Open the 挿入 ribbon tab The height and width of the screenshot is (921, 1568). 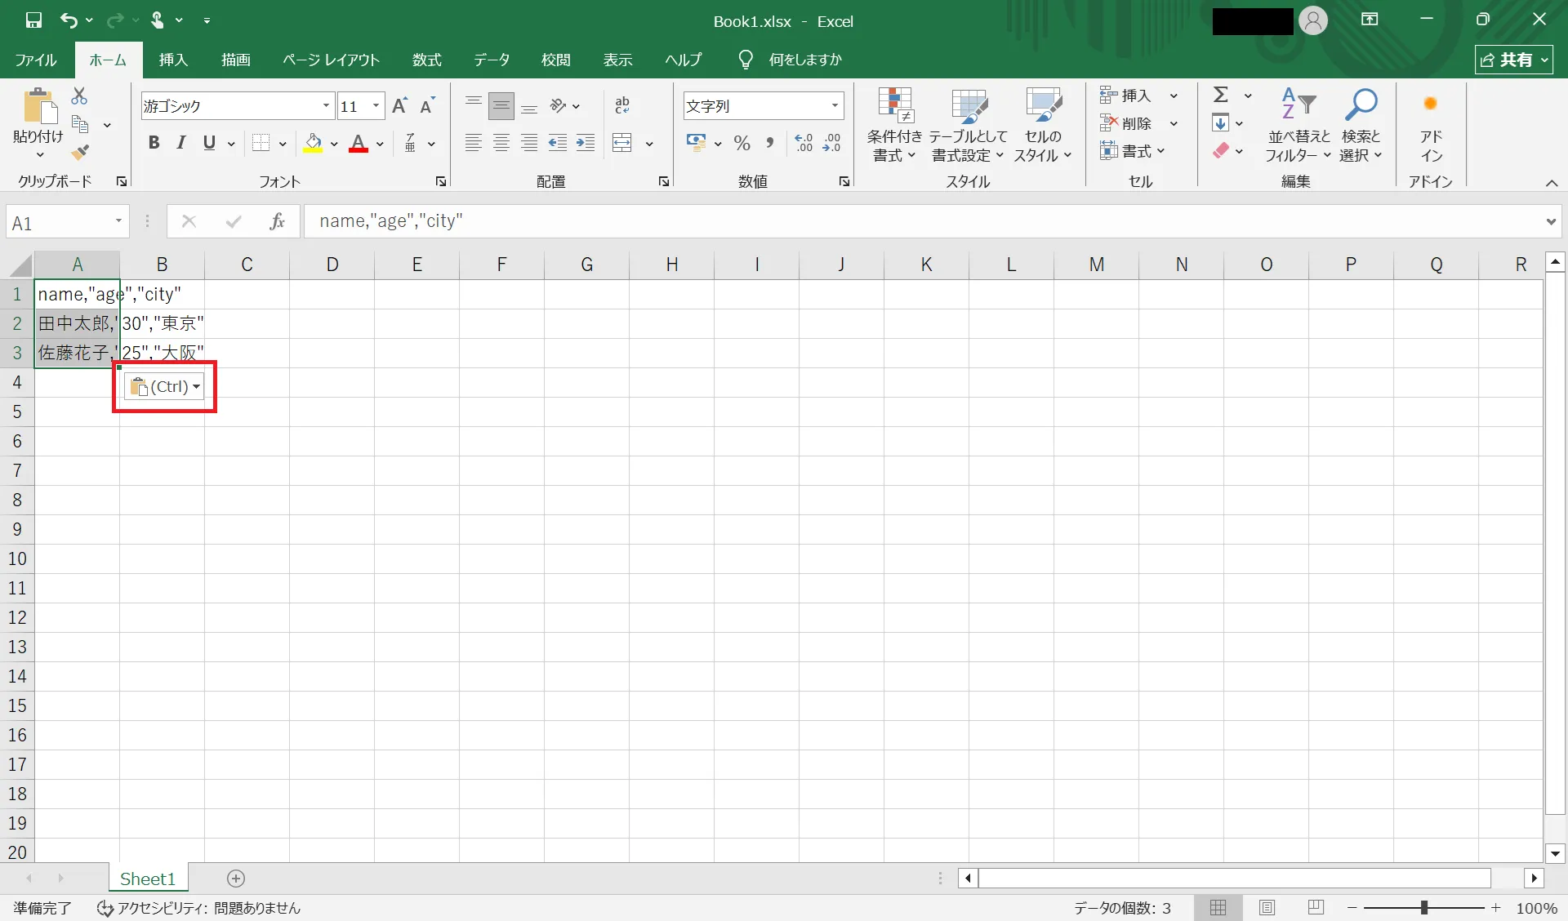point(173,60)
